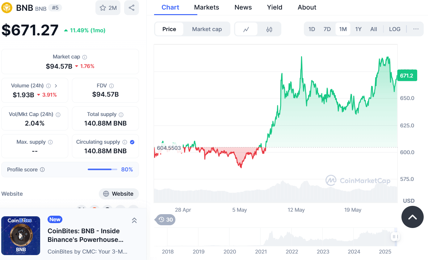Click the #5 rank badge
Image resolution: width=428 pixels, height=260 pixels.
pyautogui.click(x=55, y=8)
